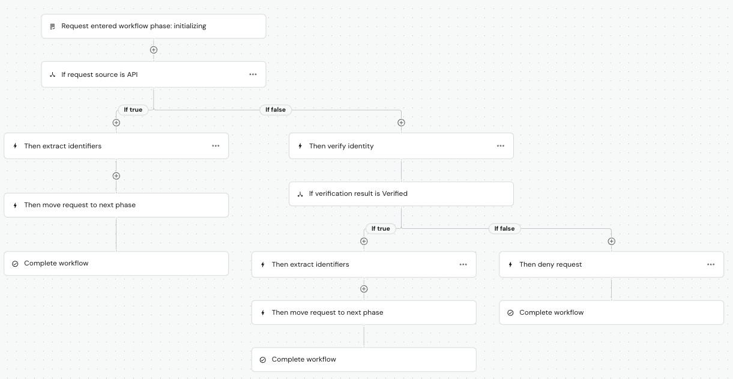Click the log icon on the initializing phase node
This screenshot has height=379, width=733.
coord(53,26)
